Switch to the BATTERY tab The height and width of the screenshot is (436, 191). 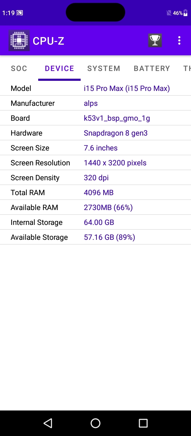(152, 69)
